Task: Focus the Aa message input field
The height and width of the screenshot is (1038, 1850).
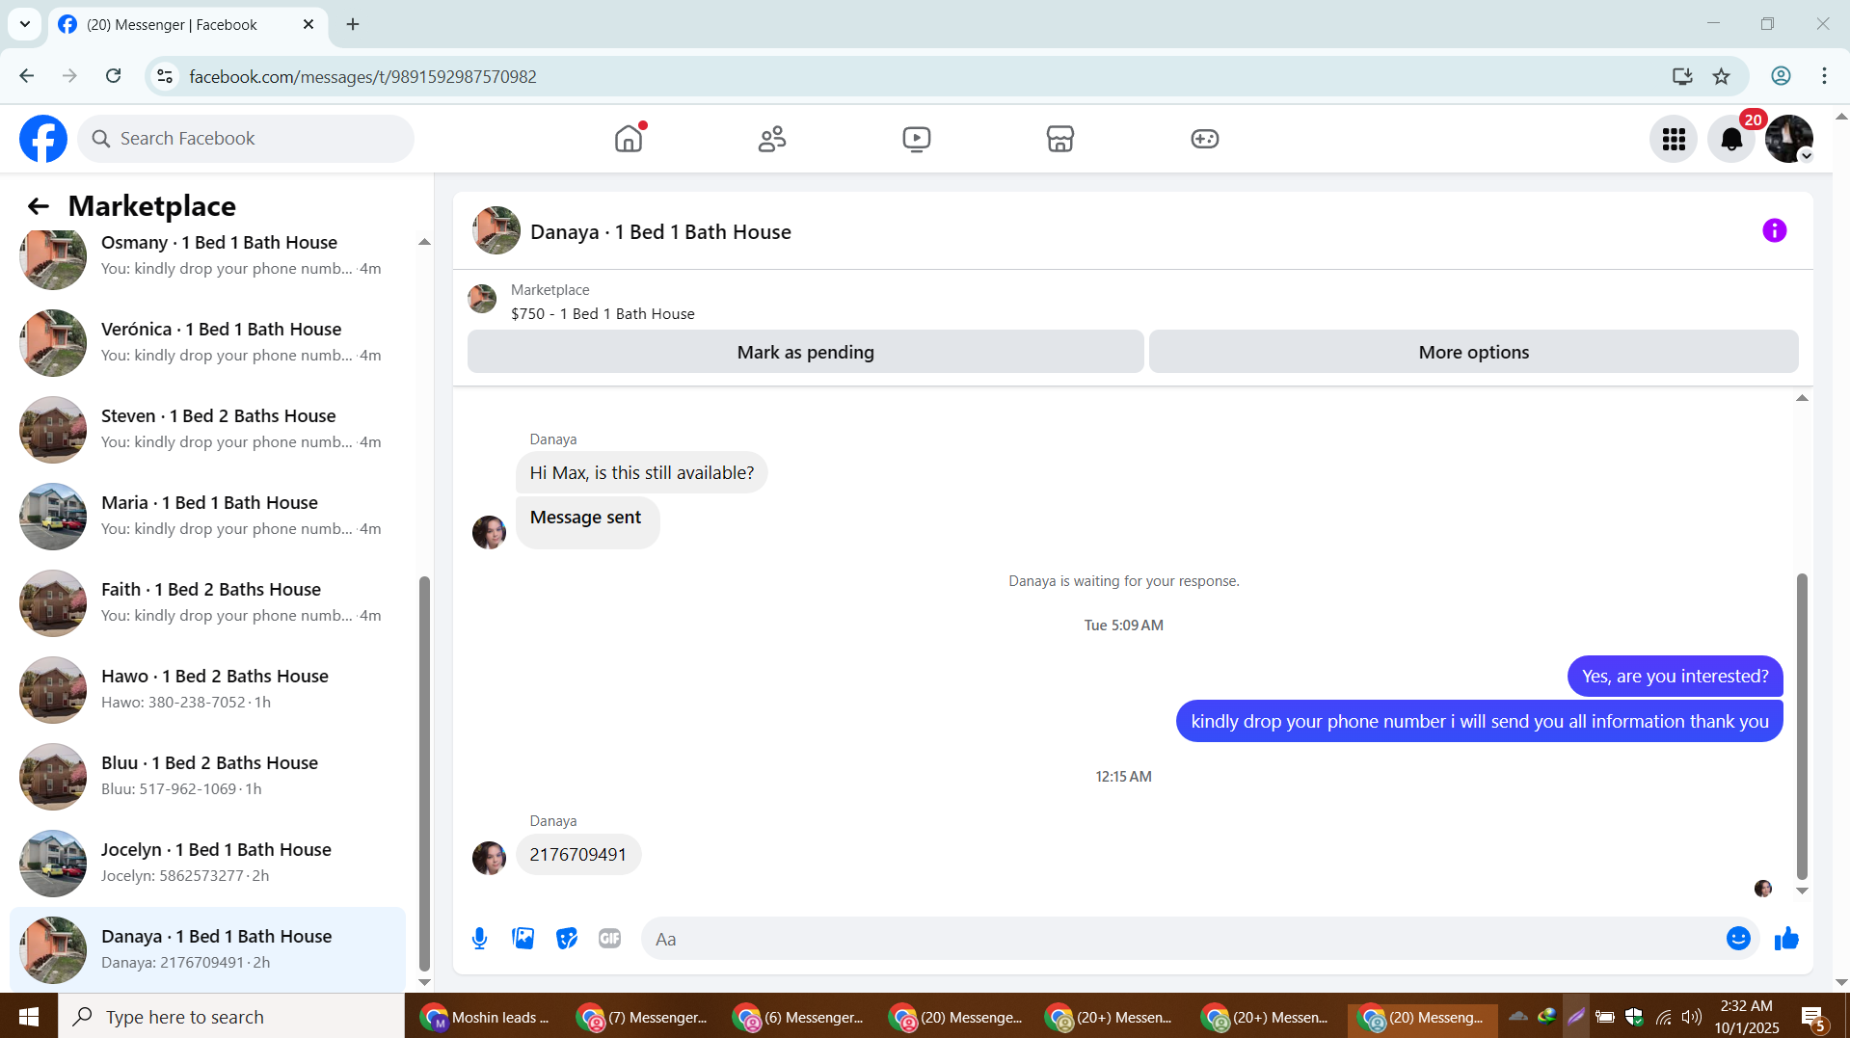Action: pyautogui.click(x=1186, y=939)
